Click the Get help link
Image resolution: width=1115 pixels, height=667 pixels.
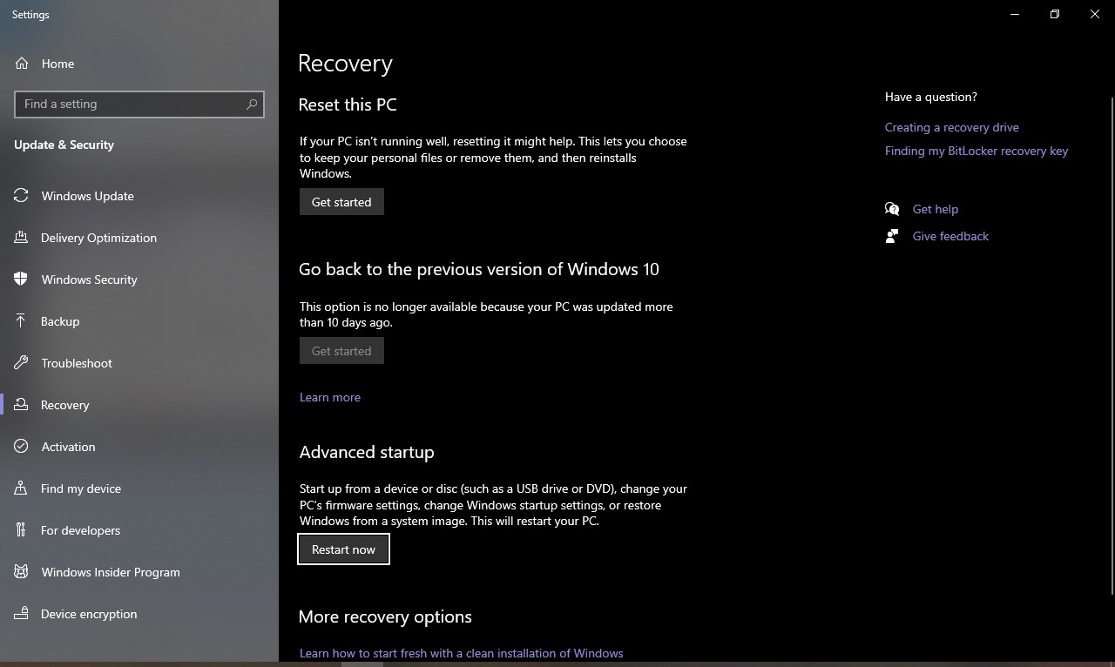[936, 209]
